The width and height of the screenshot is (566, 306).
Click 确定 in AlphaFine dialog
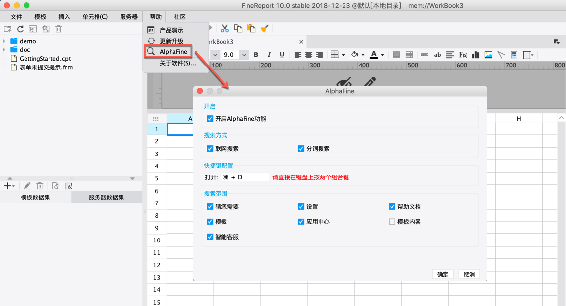click(x=443, y=274)
